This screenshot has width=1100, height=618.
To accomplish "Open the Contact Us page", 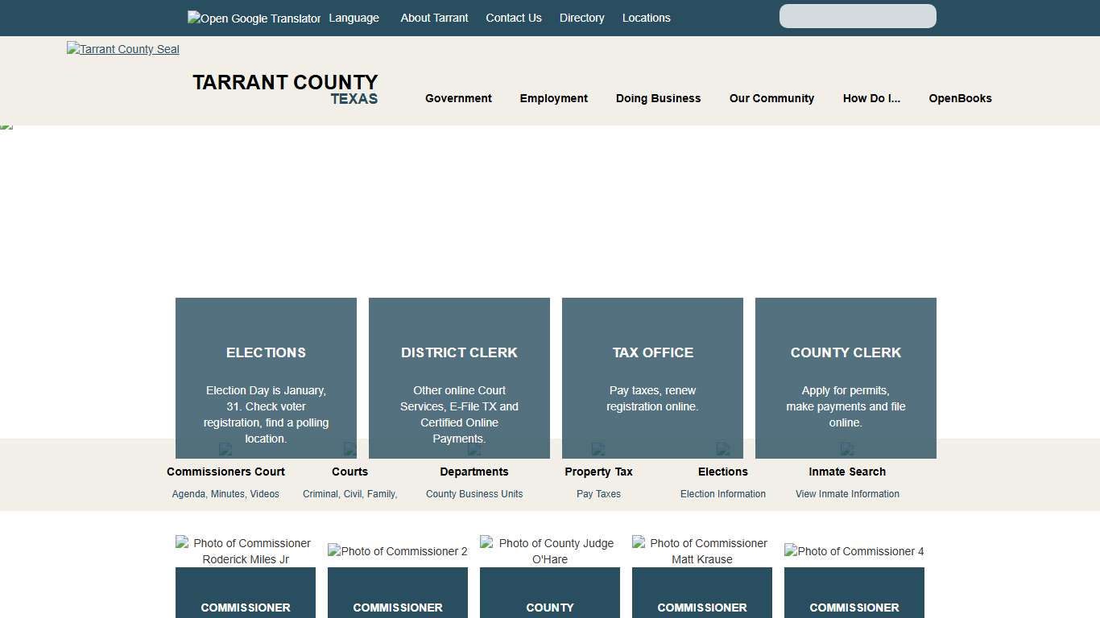I will pyautogui.click(x=514, y=18).
